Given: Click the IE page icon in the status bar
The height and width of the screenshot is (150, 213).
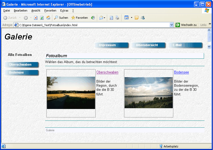Looking at the screenshot, I should [x=4, y=146].
